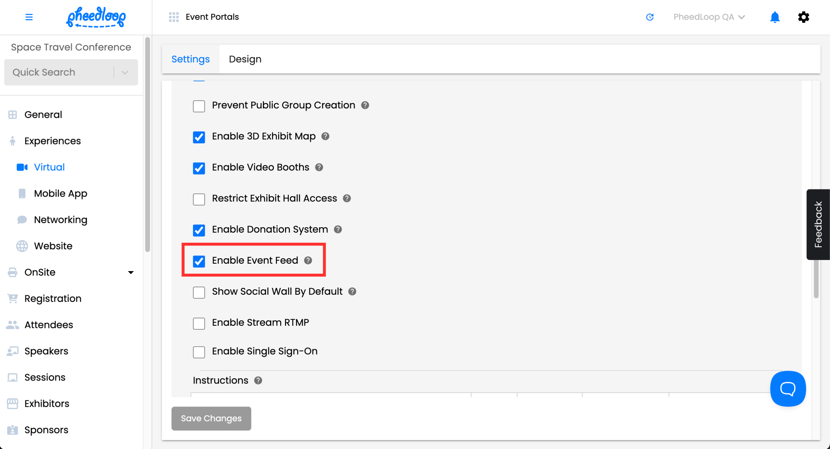The height and width of the screenshot is (449, 830).
Task: Click the Sponsors badge icon
Action: [13, 430]
